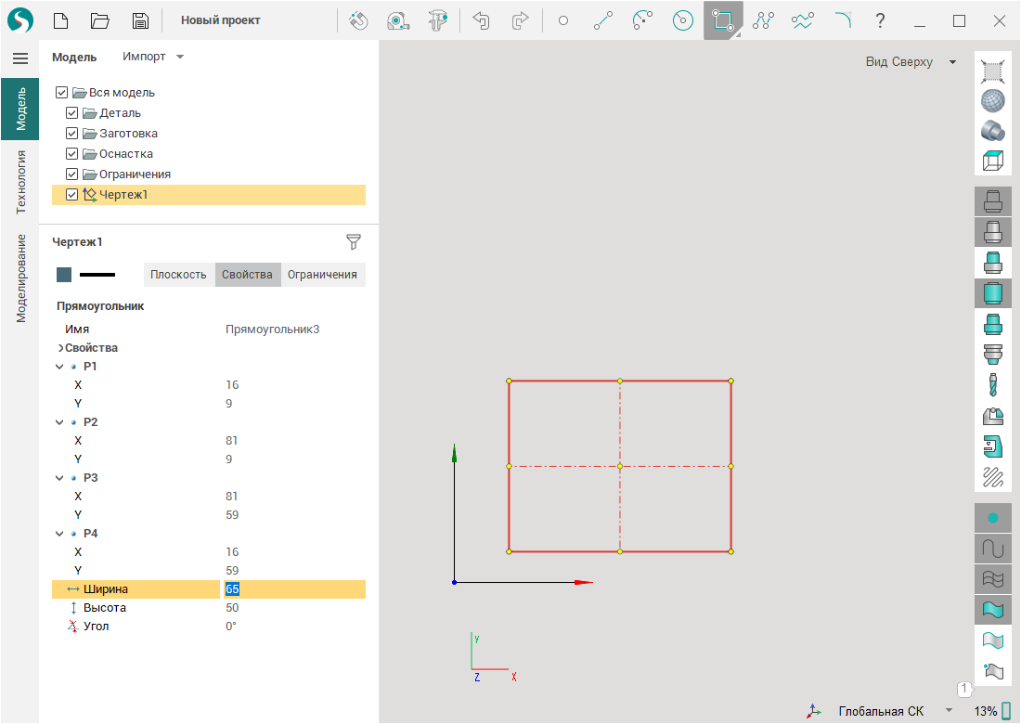This screenshot has width=1021, height=724.
Task: Click the drill tool visibility icon
Action: (x=992, y=384)
